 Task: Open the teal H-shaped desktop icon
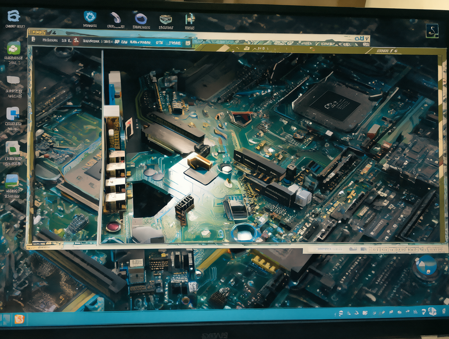(x=190, y=19)
